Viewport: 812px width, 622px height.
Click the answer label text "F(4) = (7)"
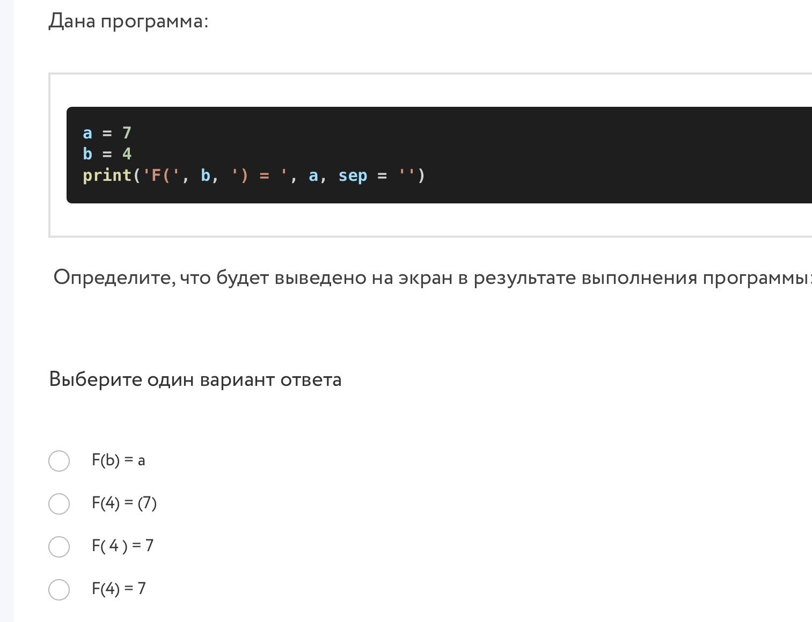coord(125,503)
